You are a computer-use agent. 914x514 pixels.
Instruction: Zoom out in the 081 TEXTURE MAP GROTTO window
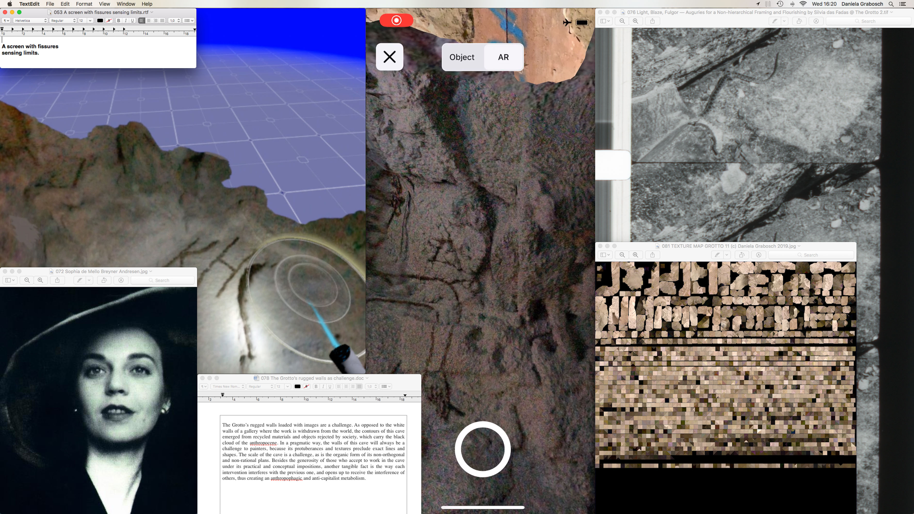coord(622,255)
